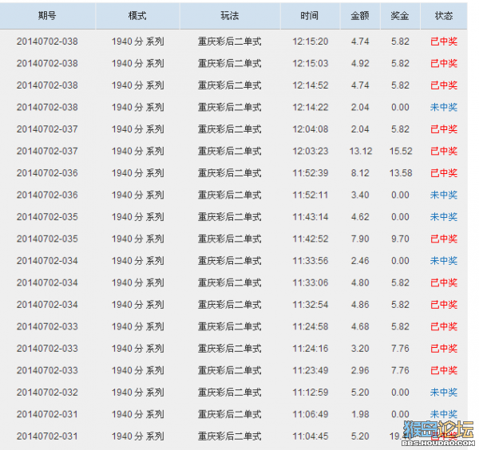The image size is (479, 450).
Task: Click the amount value 1.98
Action: (360, 414)
